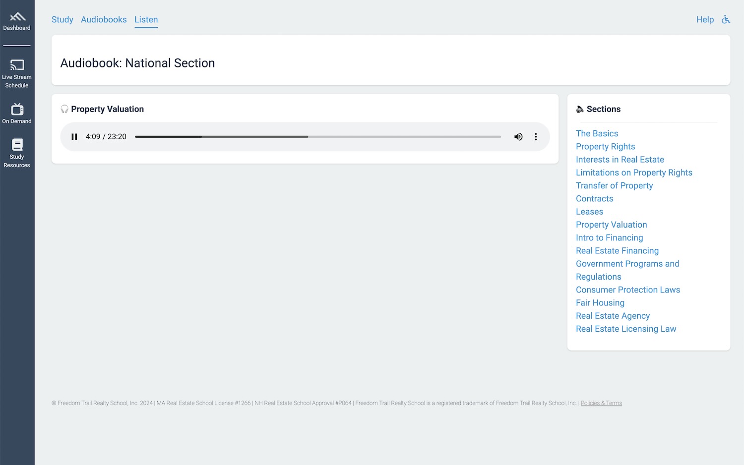Screen dimensions: 744x465
Task: Open the Live Stream Schedule cast icon
Action: click(17, 65)
